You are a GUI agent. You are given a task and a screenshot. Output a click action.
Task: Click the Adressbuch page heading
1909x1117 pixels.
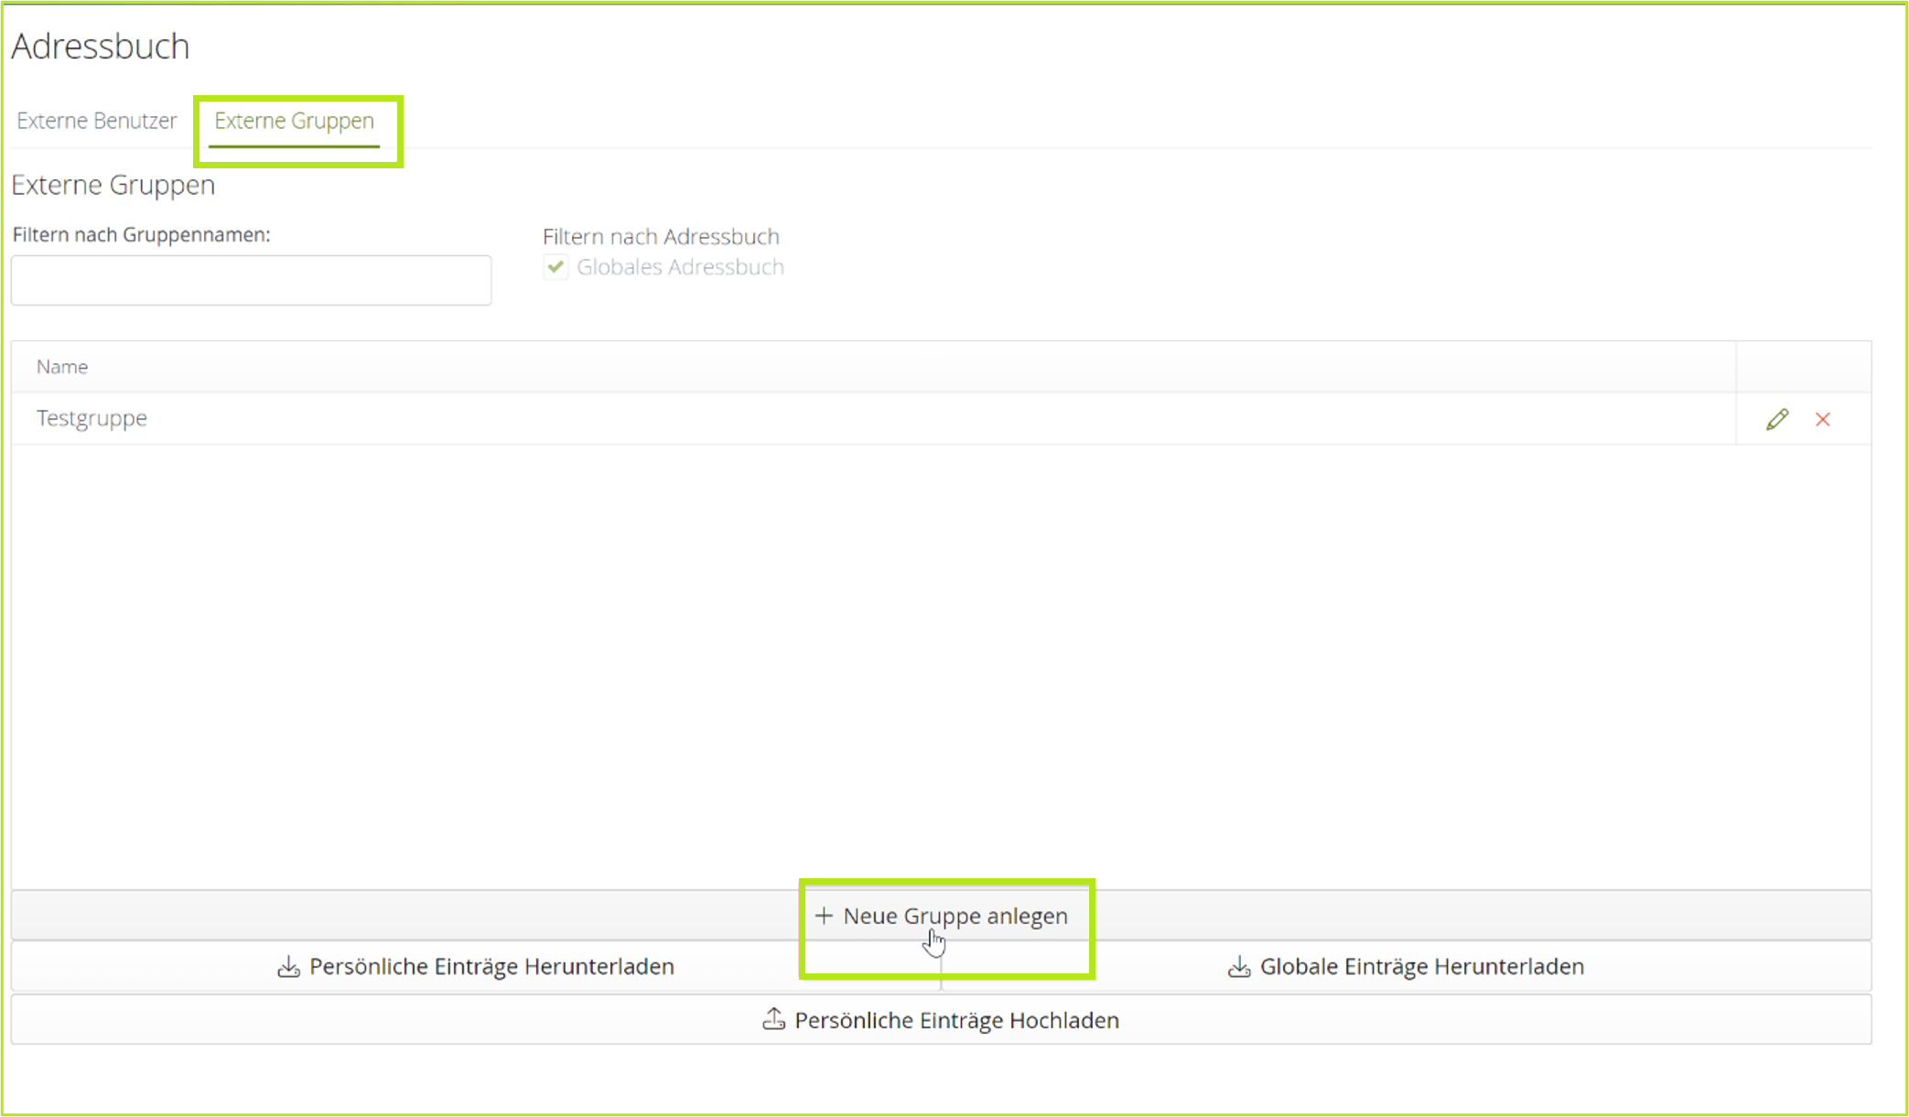pos(101,46)
